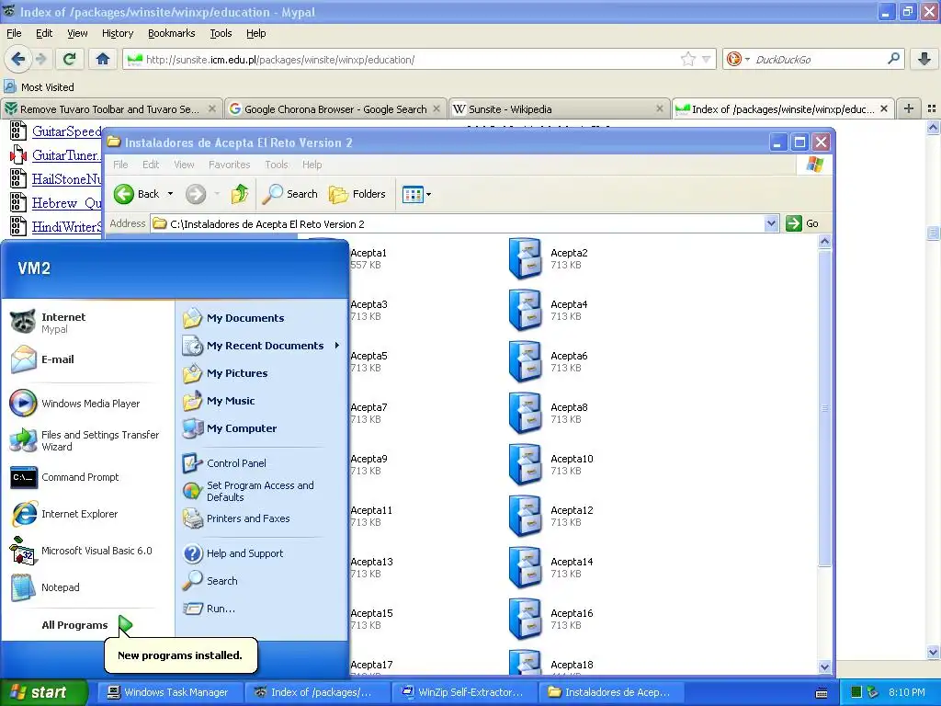Click HailStoneNu link on webpage
Viewport: 941px width, 706px height.
(x=66, y=179)
